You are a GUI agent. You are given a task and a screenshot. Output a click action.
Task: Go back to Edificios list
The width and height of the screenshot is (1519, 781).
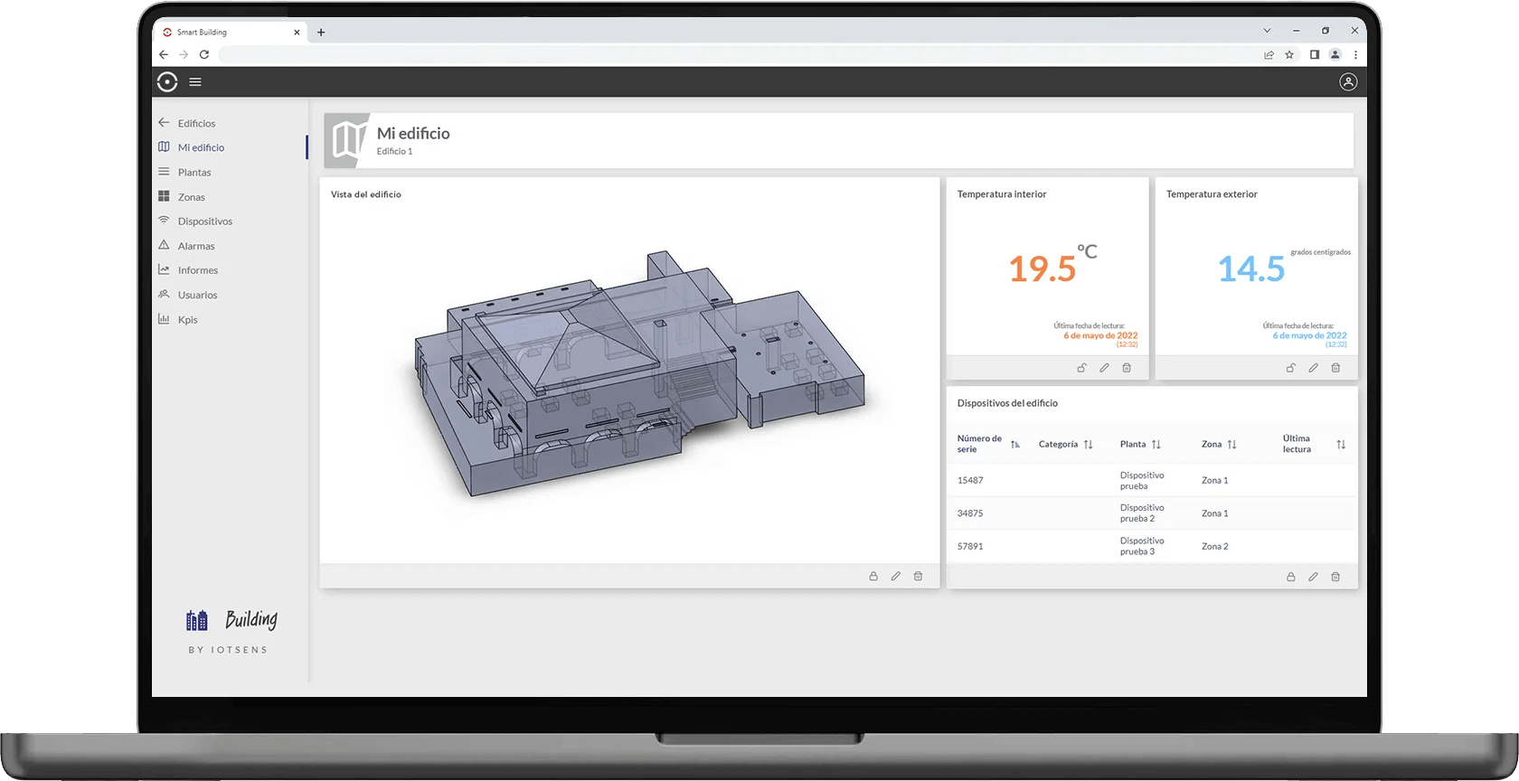196,123
